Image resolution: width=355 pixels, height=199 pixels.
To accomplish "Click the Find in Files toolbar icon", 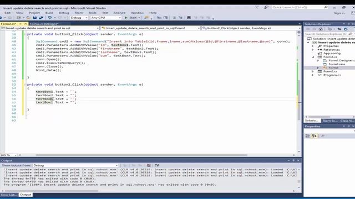I will [146, 18].
